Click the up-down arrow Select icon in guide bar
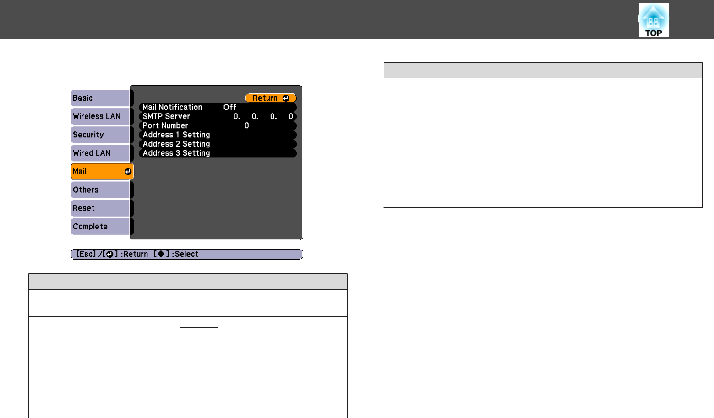 click(161, 254)
